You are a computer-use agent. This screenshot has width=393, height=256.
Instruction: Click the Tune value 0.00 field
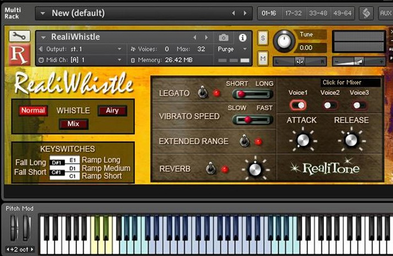(312, 48)
